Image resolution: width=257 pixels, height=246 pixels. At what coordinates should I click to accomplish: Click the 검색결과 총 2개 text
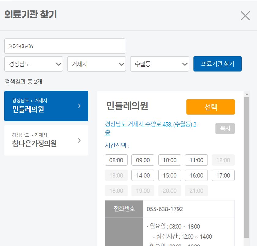[23, 82]
